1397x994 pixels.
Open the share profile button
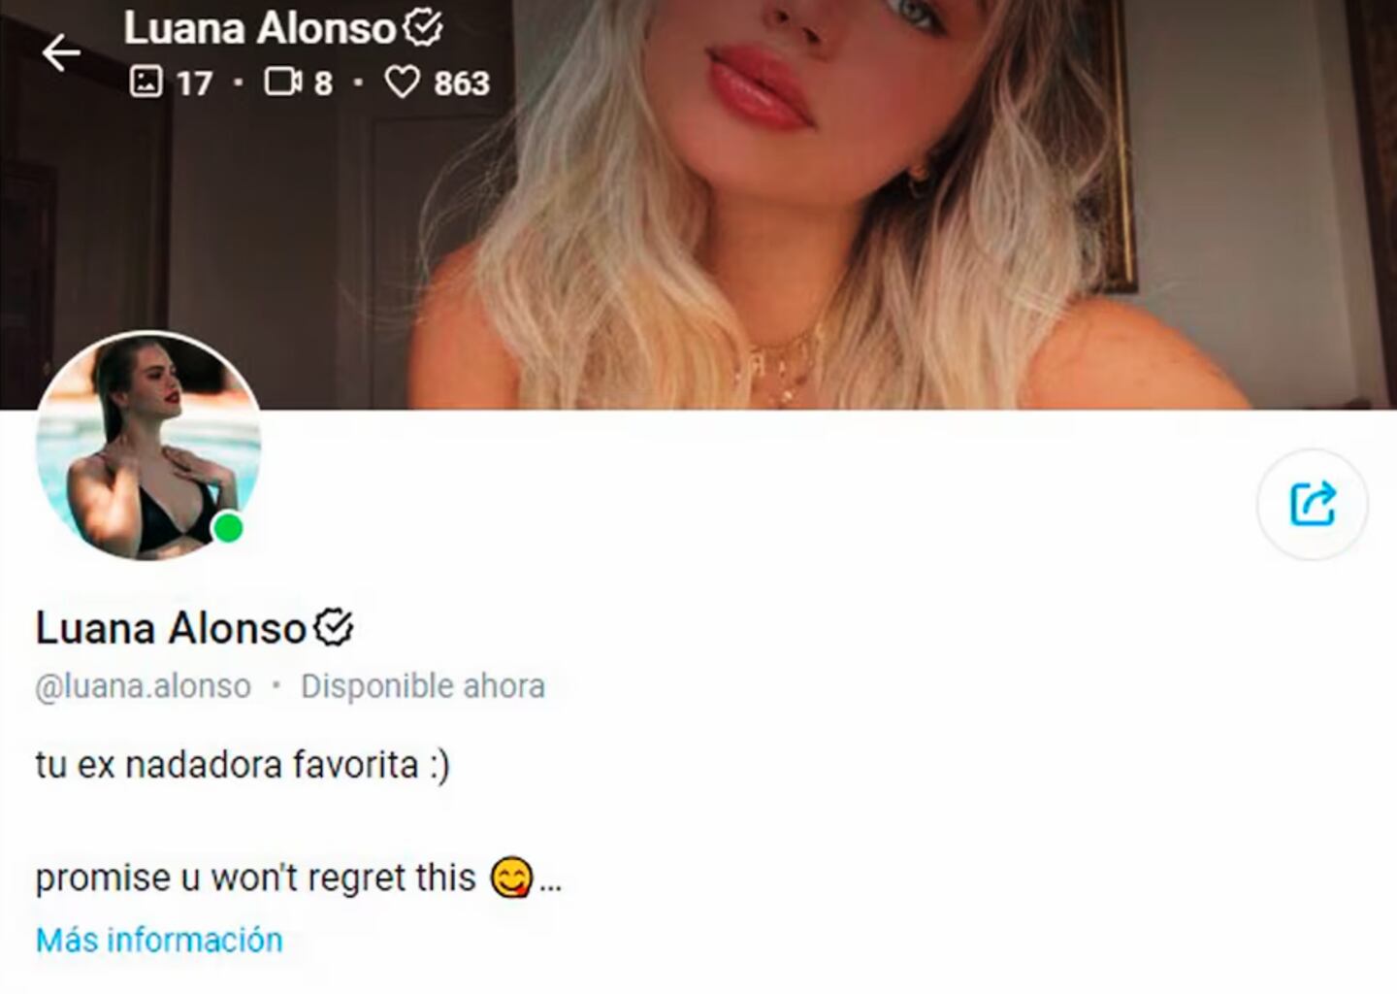pos(1313,504)
